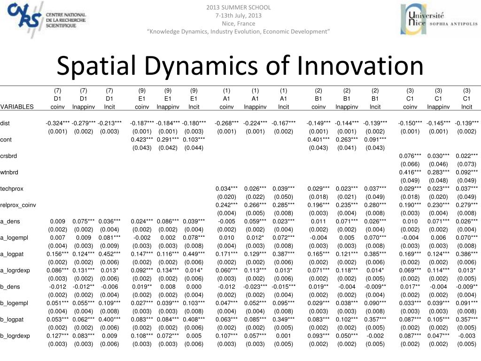This screenshot has width=481, height=361.
Task: Select the b_logpat value 0.408***
Action: (194, 319)
